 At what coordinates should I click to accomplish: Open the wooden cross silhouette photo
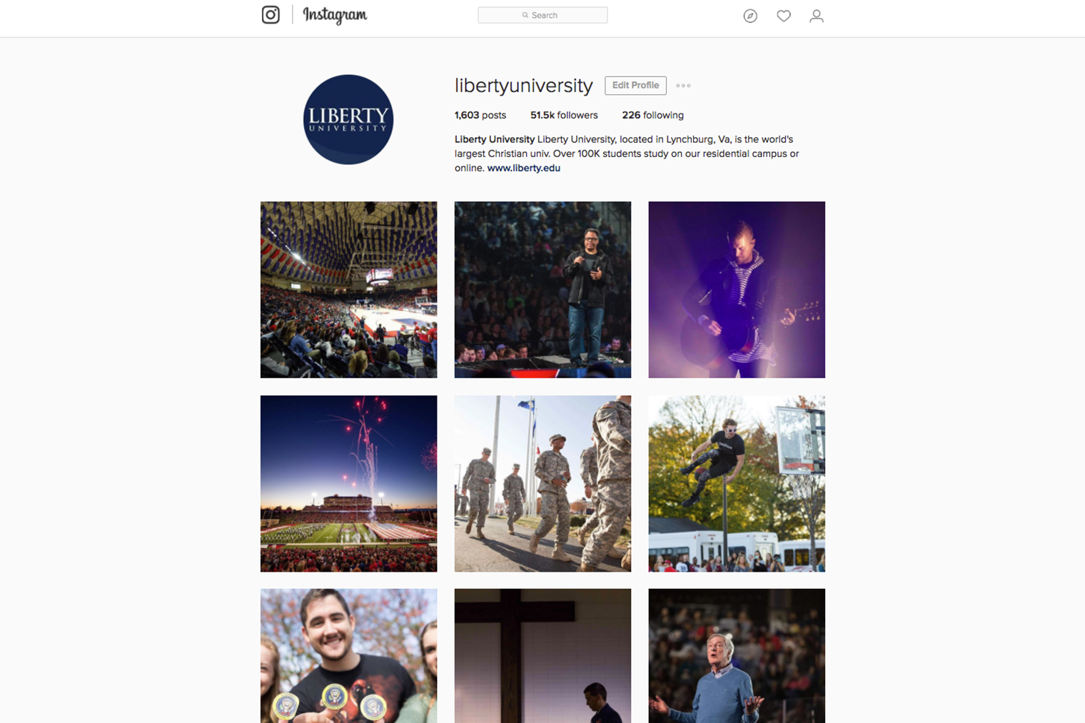pyautogui.click(x=542, y=656)
